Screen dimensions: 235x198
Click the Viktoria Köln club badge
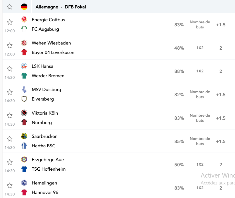pos(24,113)
